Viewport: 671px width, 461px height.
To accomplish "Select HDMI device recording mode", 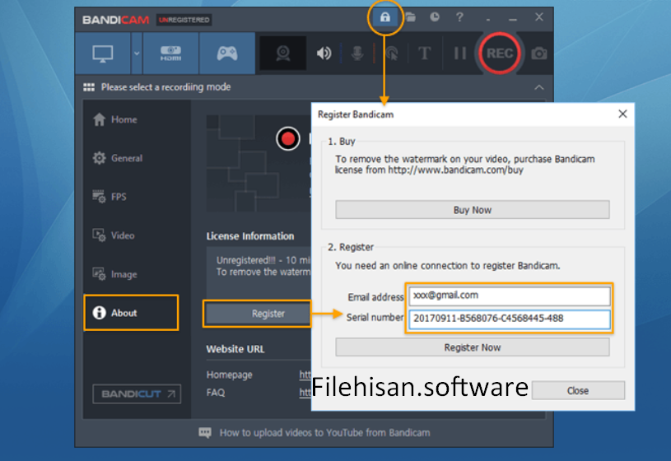I will point(170,54).
